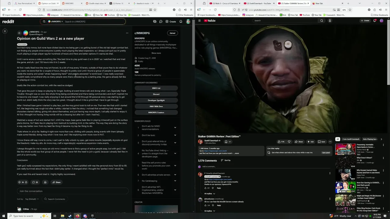The height and width of the screenshot is (219, 390).
Task: Open Reddit notifications bell
Action: [x=181, y=22]
